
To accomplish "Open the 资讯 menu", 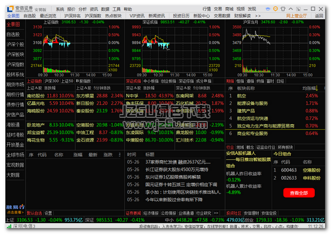I will pos(94,9).
